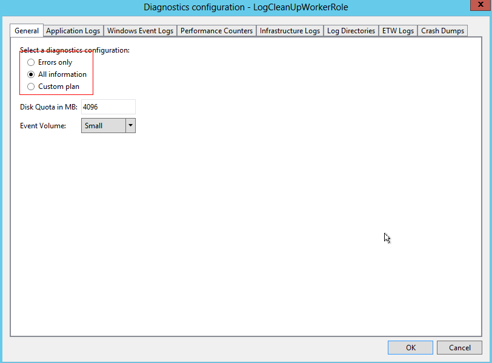Image resolution: width=492 pixels, height=363 pixels.
Task: Open the Log Directories tab
Action: 351,31
